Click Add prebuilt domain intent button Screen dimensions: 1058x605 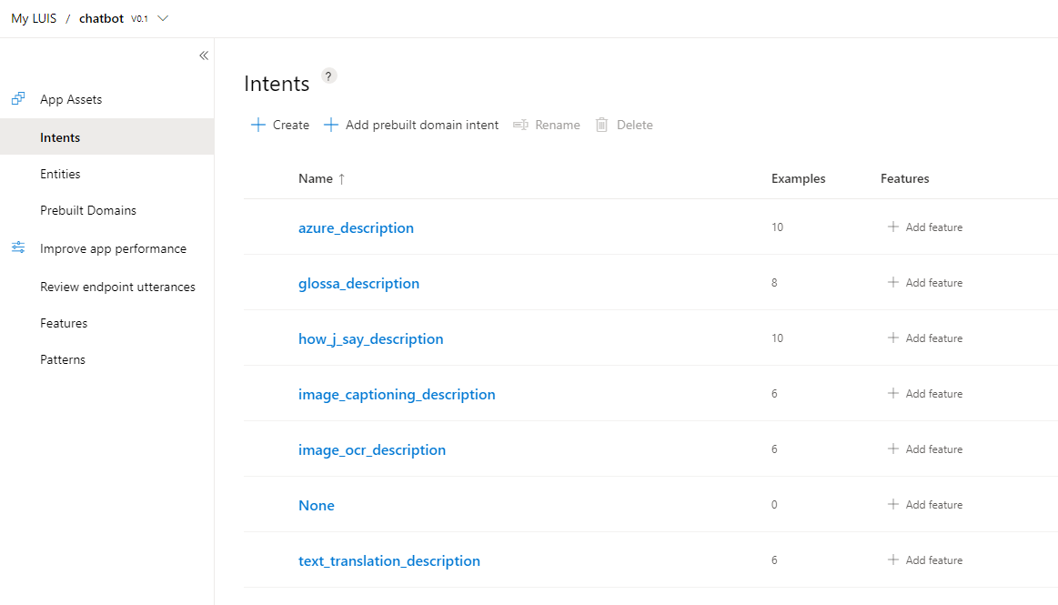click(411, 125)
